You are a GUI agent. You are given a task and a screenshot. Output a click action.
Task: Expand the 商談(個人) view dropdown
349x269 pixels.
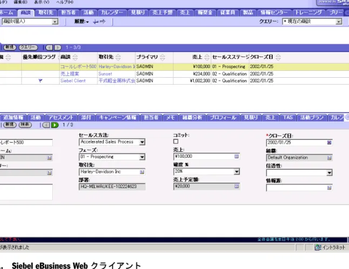[x=55, y=22]
